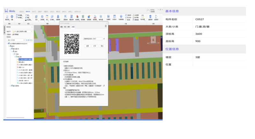
Task: Click the elevation axis icon beside the gear
Action: [7, 18]
